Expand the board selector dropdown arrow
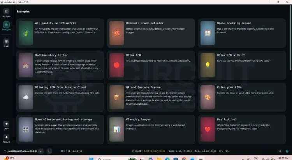292x160 pixels. click(x=41, y=151)
